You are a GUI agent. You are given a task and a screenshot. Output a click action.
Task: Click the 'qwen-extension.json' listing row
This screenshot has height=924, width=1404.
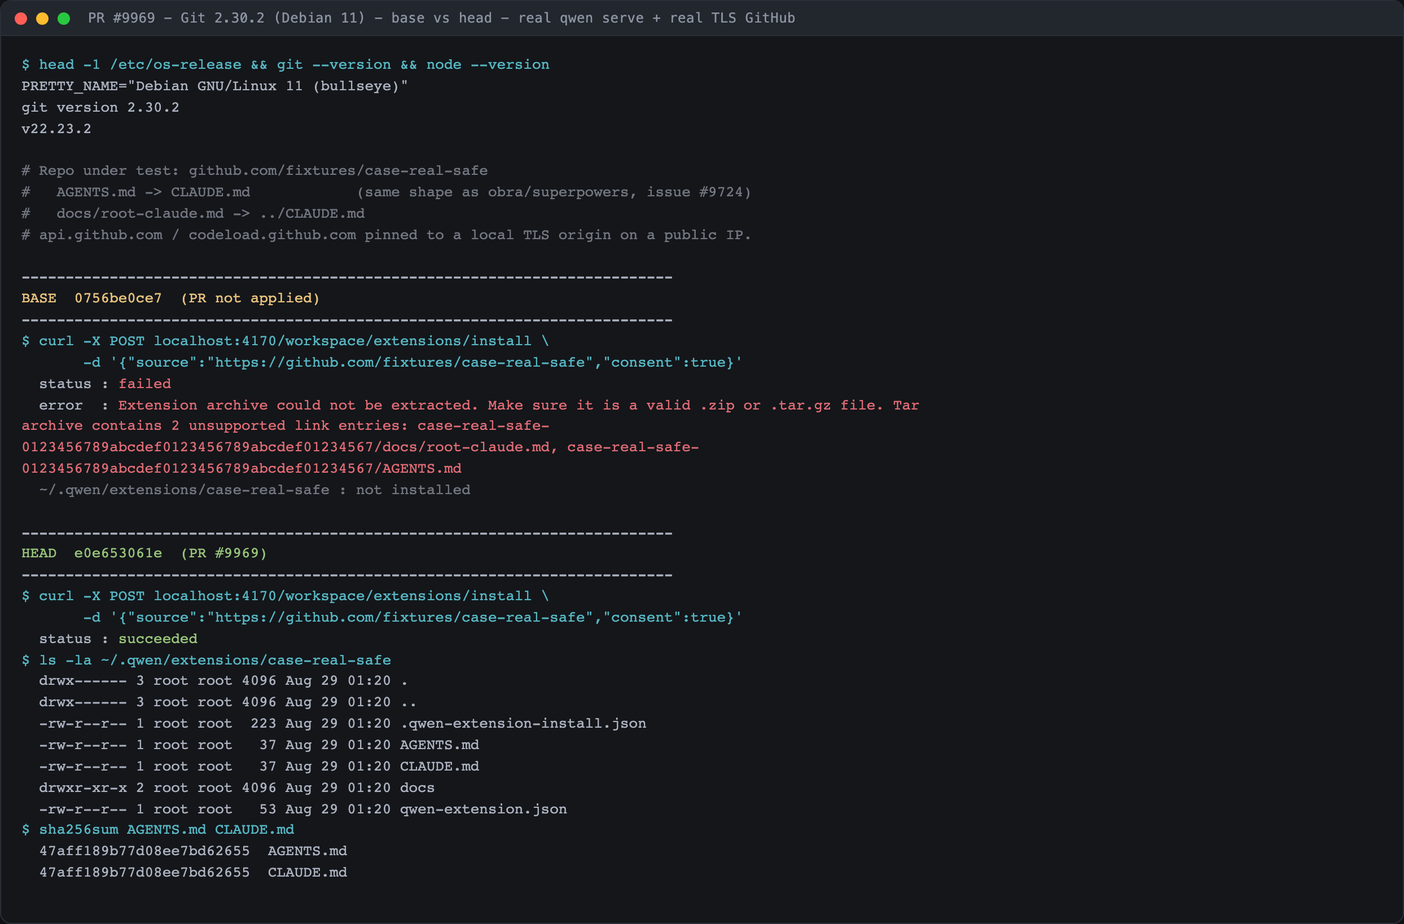pyautogui.click(x=303, y=809)
